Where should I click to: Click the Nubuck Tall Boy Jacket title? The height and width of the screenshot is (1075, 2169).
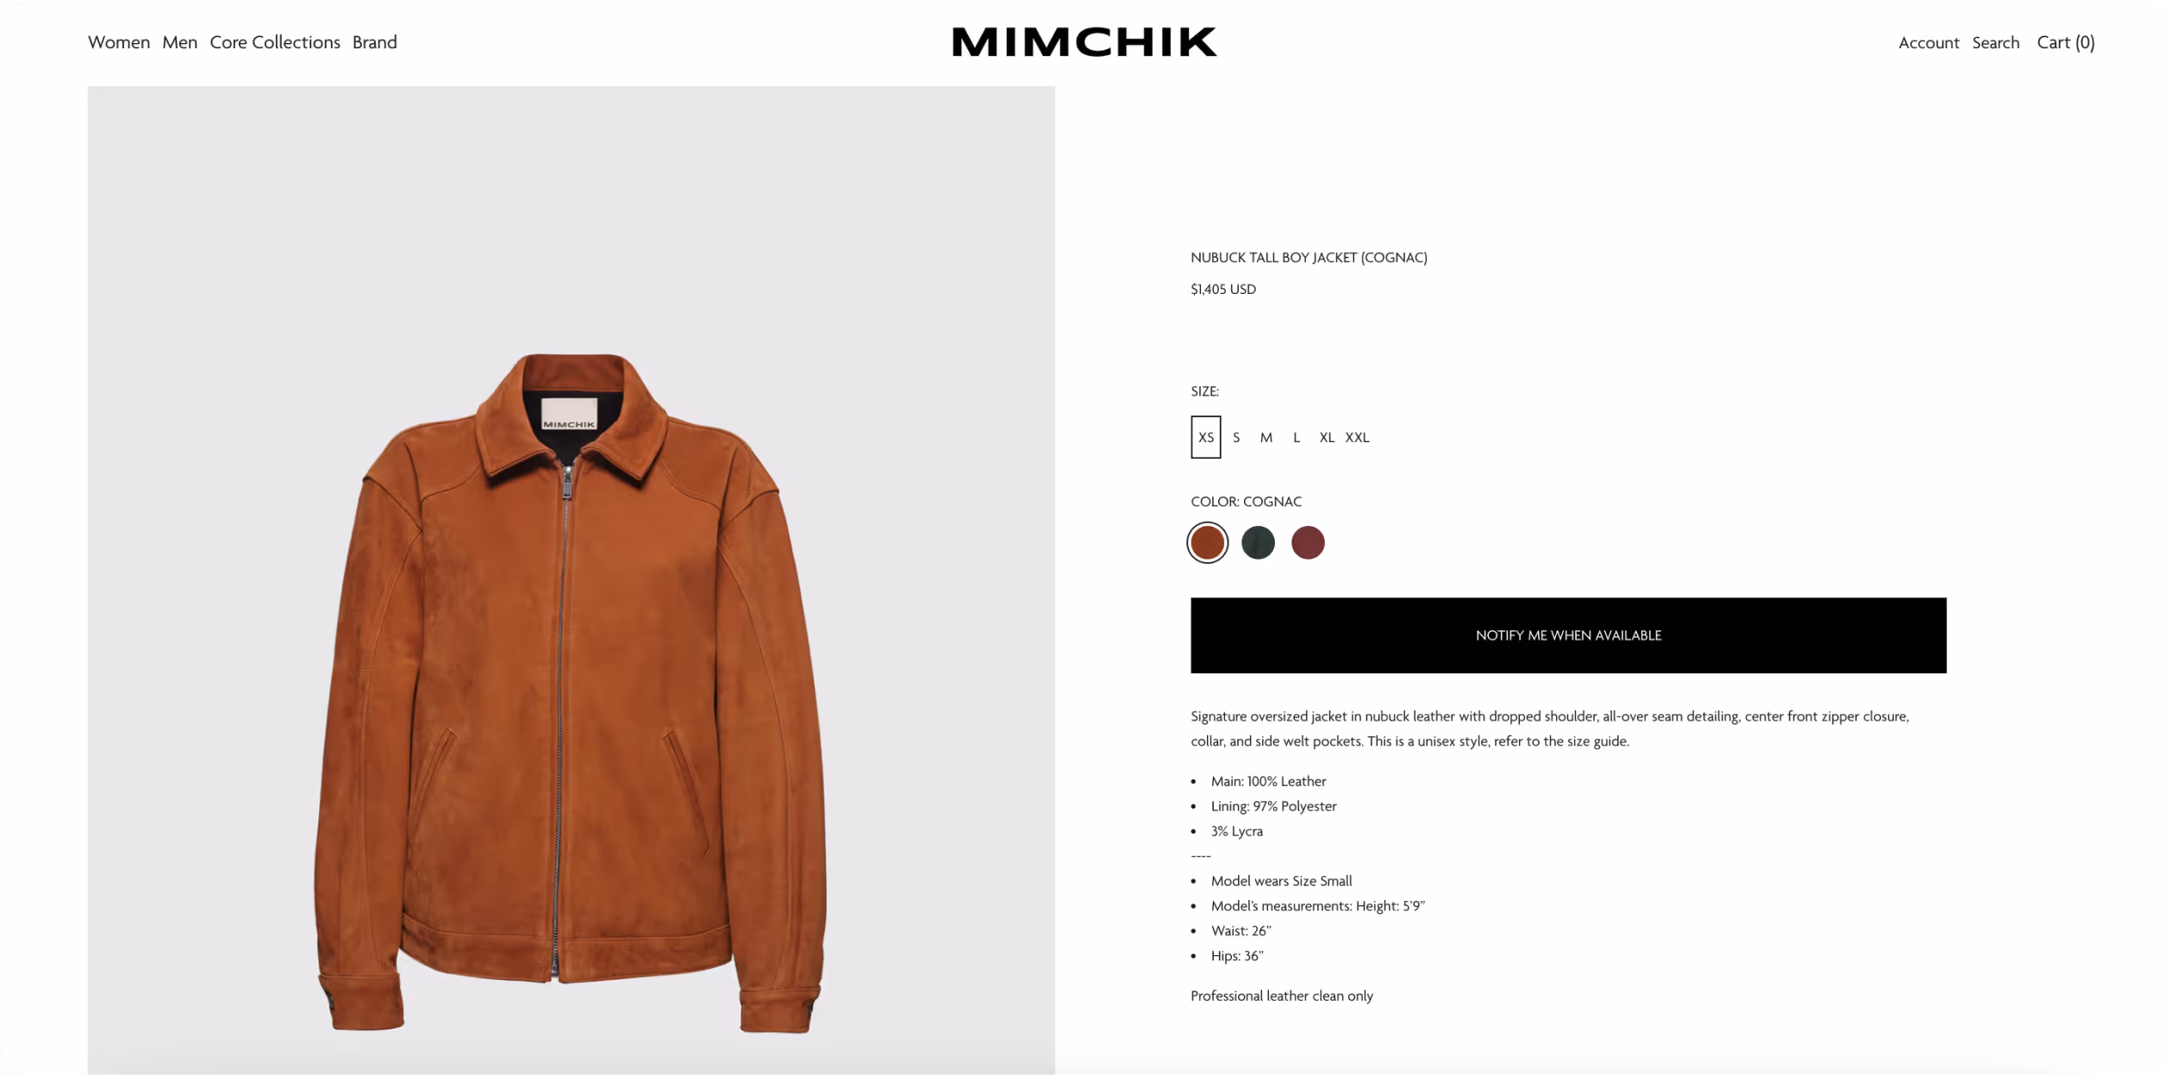pyautogui.click(x=1309, y=258)
